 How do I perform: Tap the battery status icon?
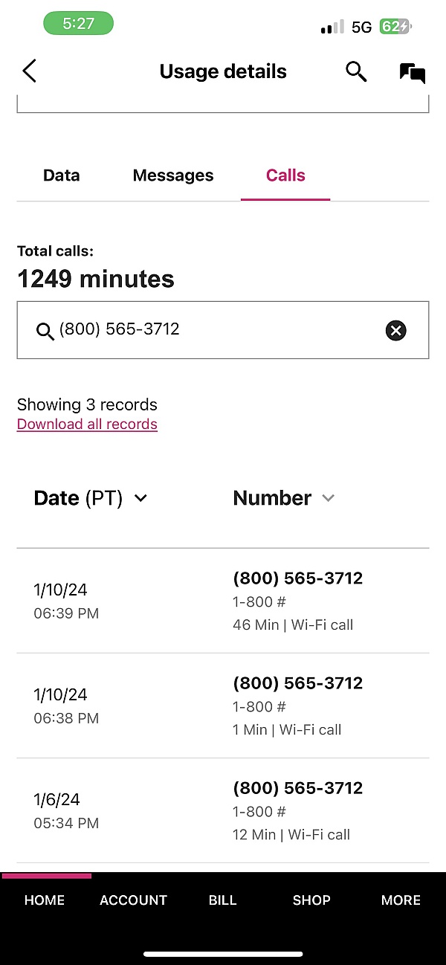click(395, 27)
